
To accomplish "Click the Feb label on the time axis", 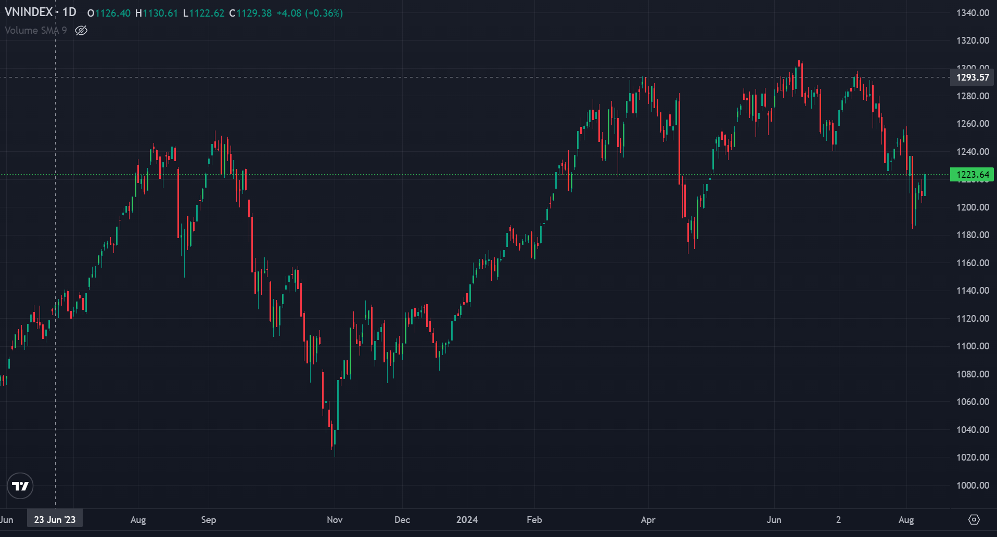I will (534, 520).
